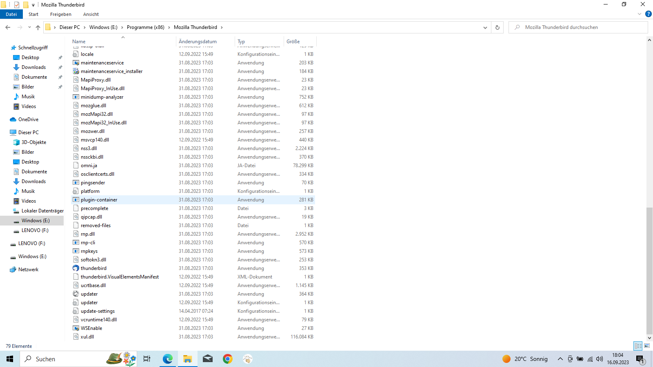Refresh the current folder view

click(x=497, y=28)
